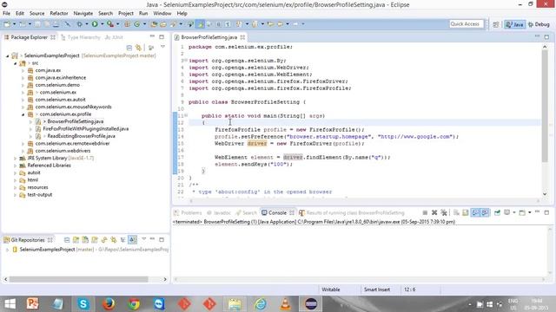Open the Open Perspective icon beside Quick Access

point(496,24)
